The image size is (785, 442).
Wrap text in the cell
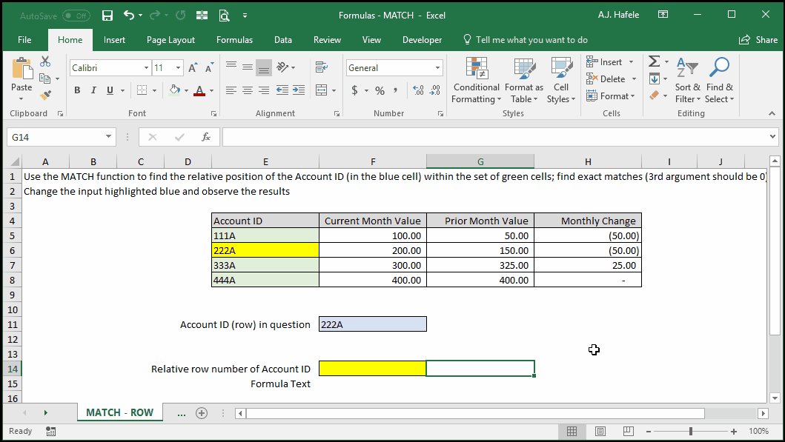322,67
